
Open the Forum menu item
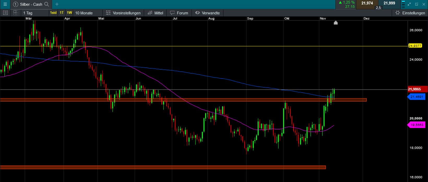click(x=179, y=13)
